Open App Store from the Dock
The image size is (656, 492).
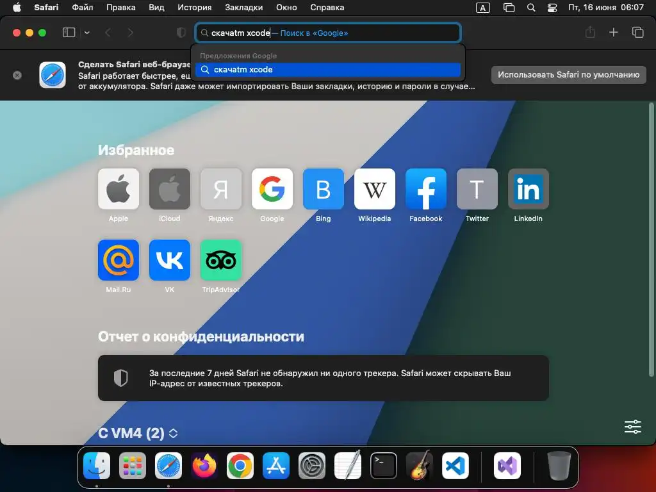click(x=276, y=466)
